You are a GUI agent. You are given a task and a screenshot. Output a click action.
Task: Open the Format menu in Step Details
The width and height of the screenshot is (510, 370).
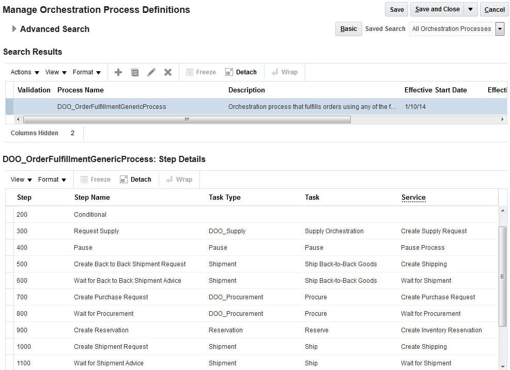tap(51, 179)
